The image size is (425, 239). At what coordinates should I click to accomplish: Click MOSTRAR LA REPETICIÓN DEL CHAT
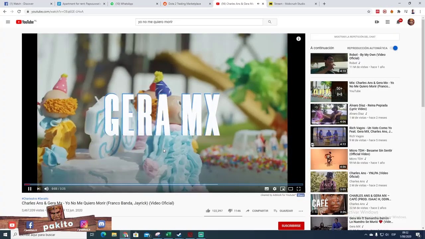tap(355, 37)
